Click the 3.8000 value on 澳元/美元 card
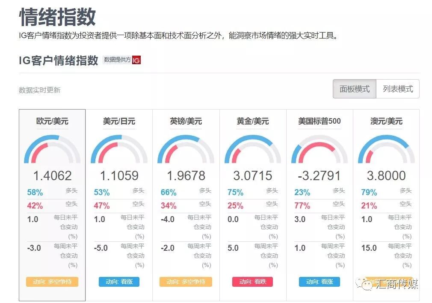Image resolution: width=432 pixels, height=303 pixels. [x=385, y=176]
